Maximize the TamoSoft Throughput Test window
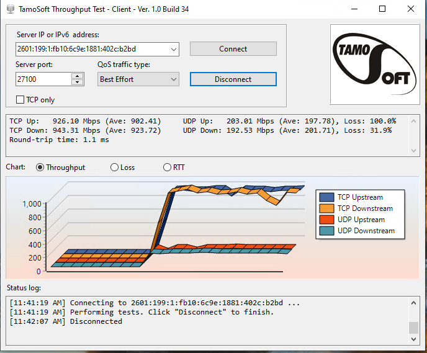 click(382, 9)
